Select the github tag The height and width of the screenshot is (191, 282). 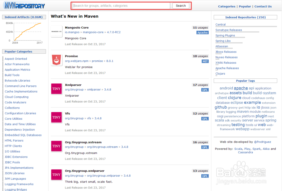221,107
